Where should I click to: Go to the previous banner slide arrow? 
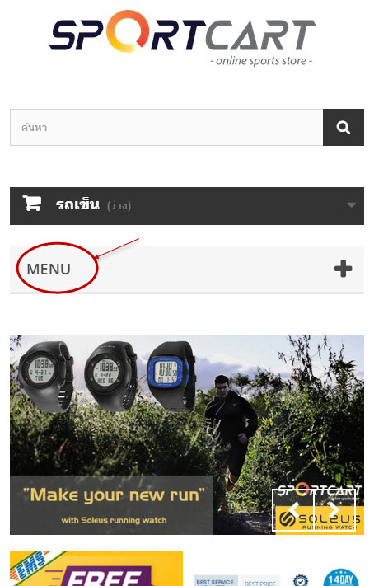click(293, 509)
